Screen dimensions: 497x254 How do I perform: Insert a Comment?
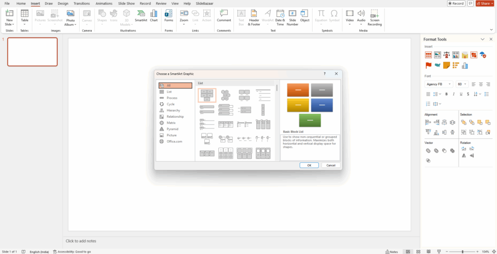point(224,16)
